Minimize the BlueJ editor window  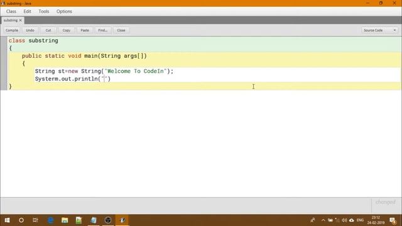pos(367,3)
